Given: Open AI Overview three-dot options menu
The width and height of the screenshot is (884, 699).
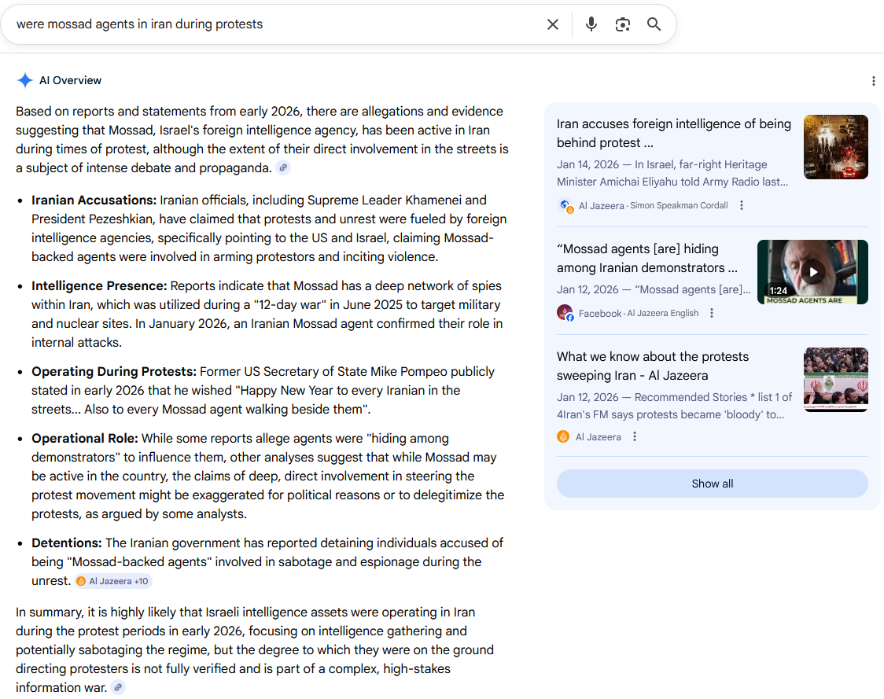Looking at the screenshot, I should click(x=873, y=81).
